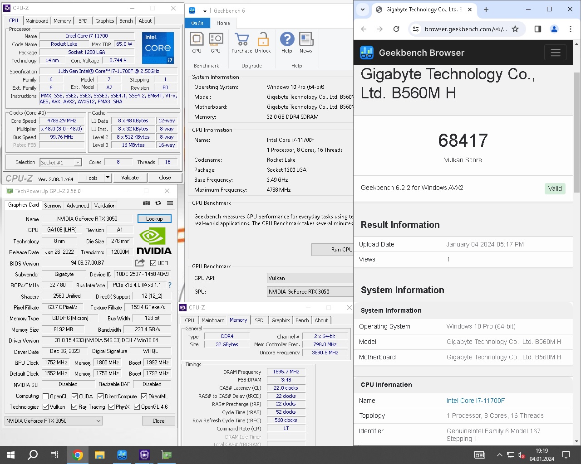The image size is (581, 464).
Task: Click the Unlock padlock icon in Geekbench
Action: 263,39
